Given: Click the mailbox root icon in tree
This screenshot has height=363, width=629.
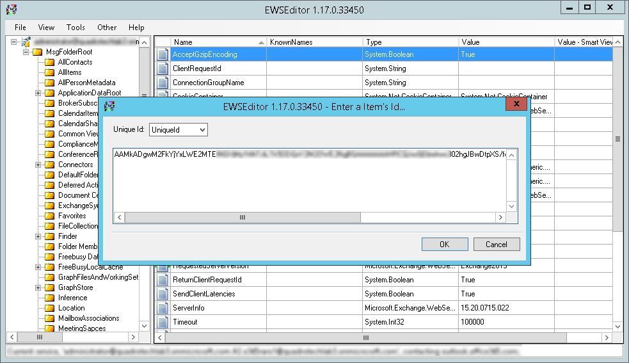Looking at the screenshot, I should (26, 42).
